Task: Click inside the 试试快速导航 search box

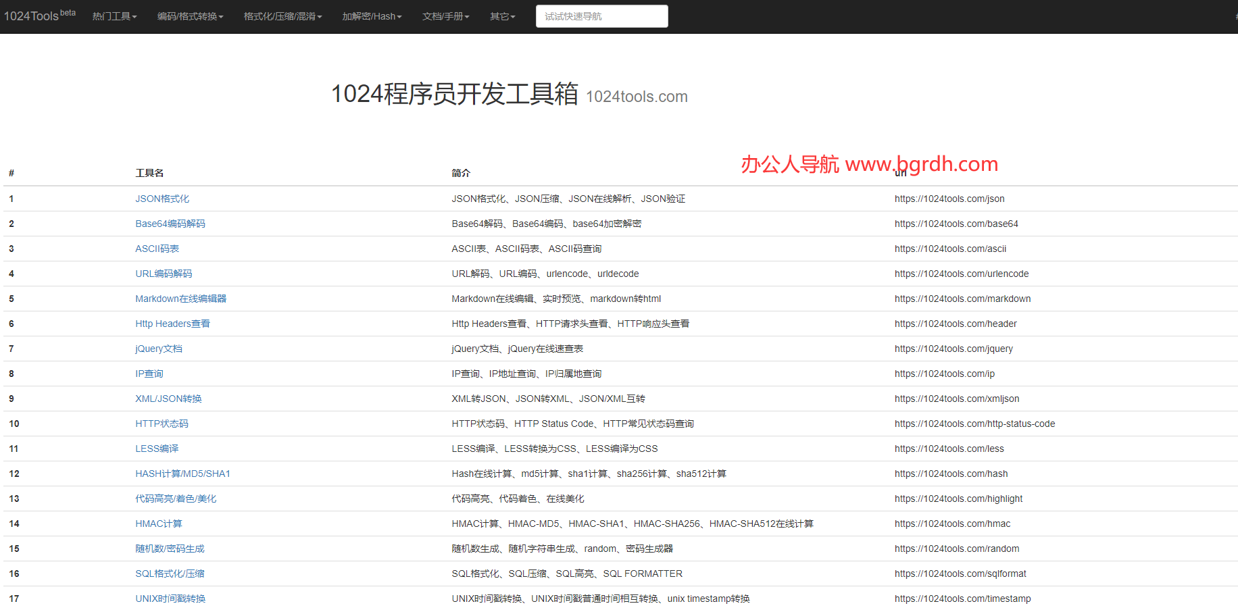Action: [x=601, y=16]
